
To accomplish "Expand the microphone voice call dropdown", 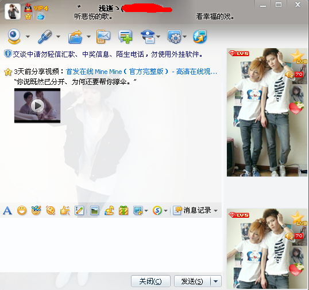I will pyautogui.click(x=58, y=37).
